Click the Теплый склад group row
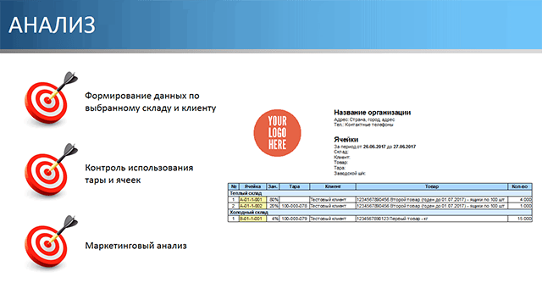 (x=380, y=193)
